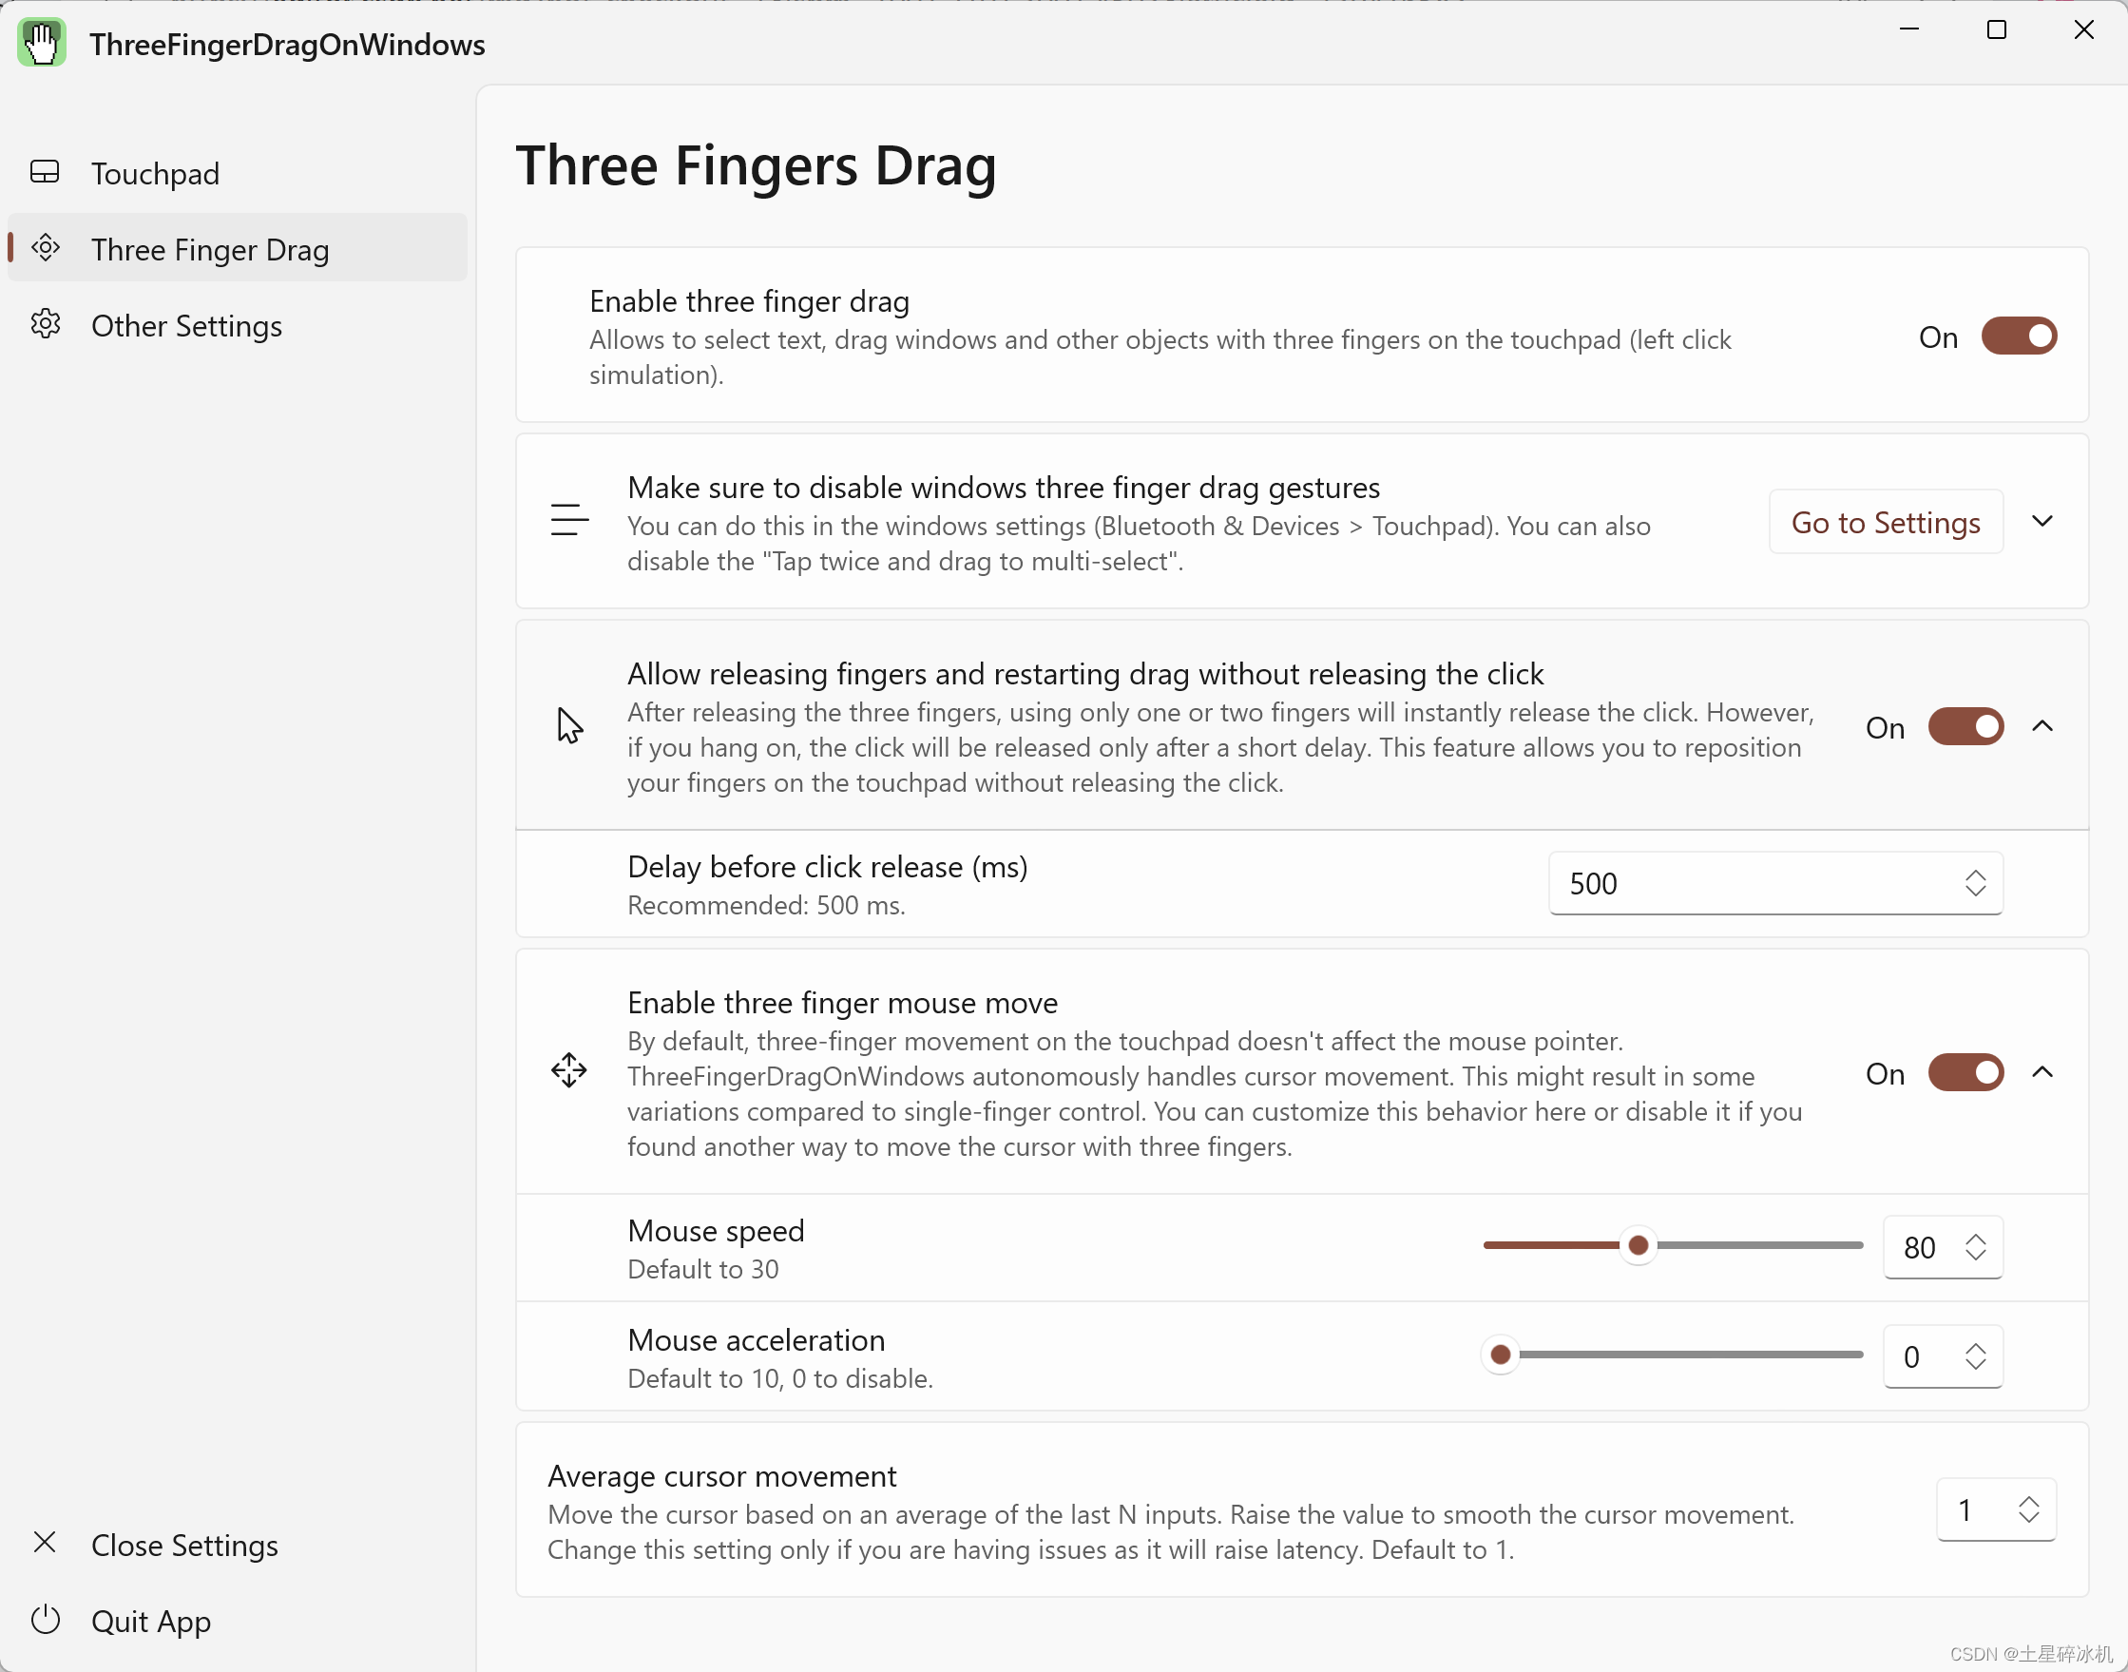Click the cursor pointer icon beside release setting
Screen dimensions: 2128x1672
click(x=568, y=725)
